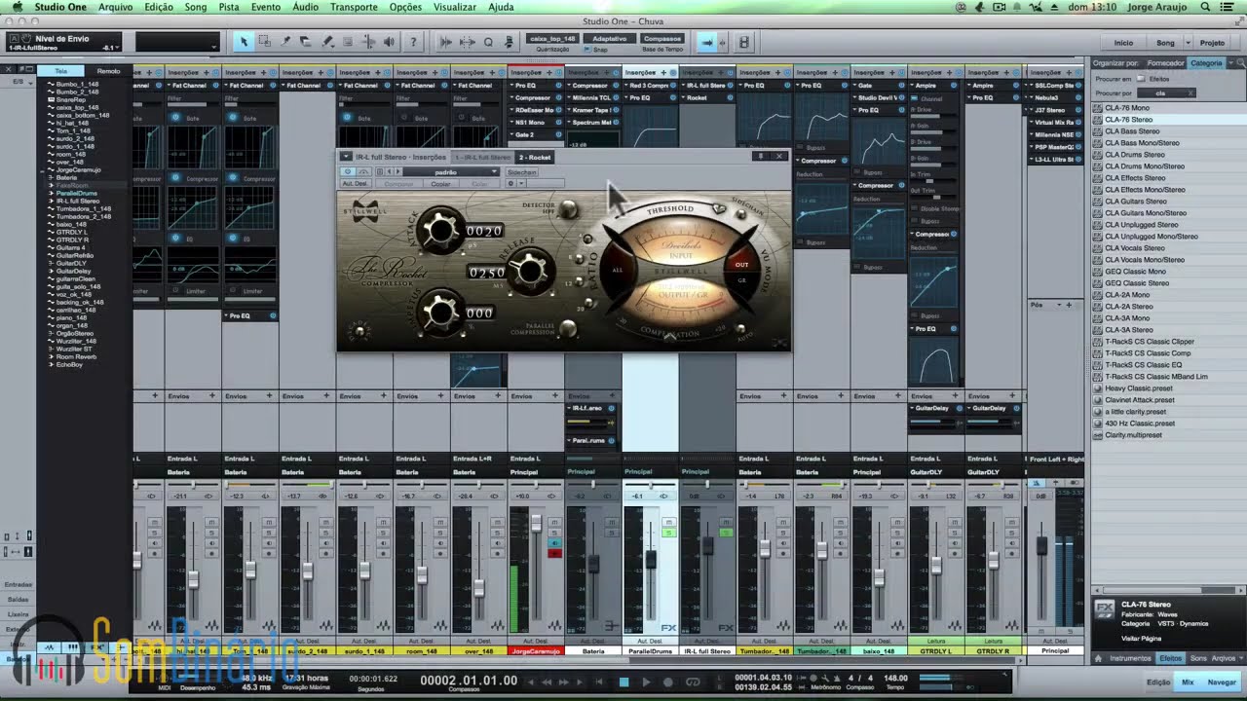Switch VU mode to OUT
The image size is (1247, 701).
[x=741, y=265]
